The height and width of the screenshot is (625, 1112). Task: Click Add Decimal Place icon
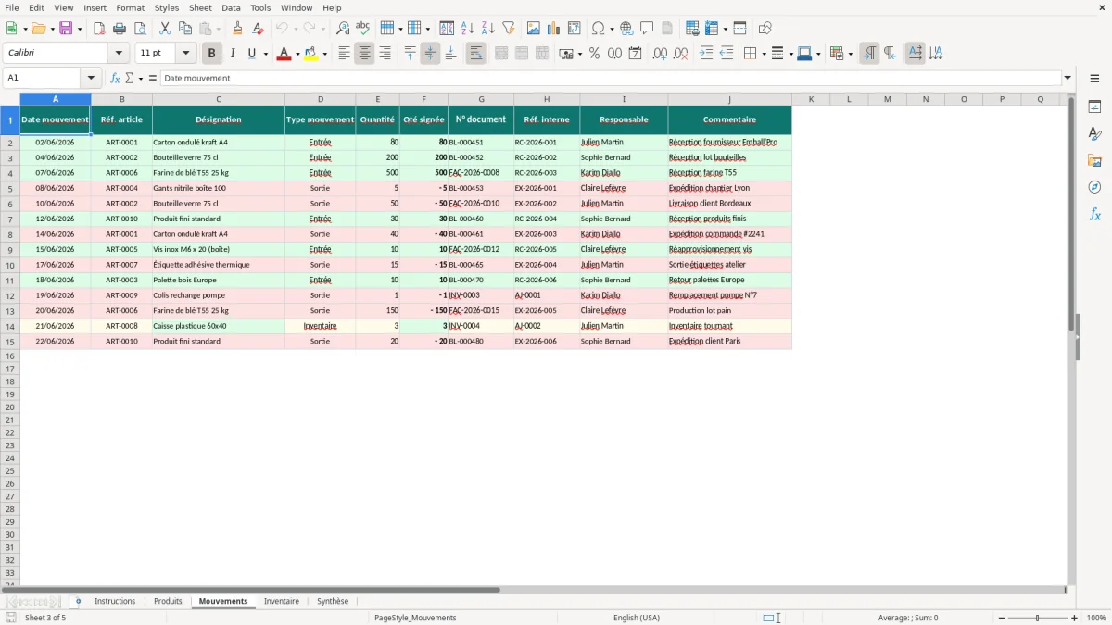pyautogui.click(x=660, y=54)
